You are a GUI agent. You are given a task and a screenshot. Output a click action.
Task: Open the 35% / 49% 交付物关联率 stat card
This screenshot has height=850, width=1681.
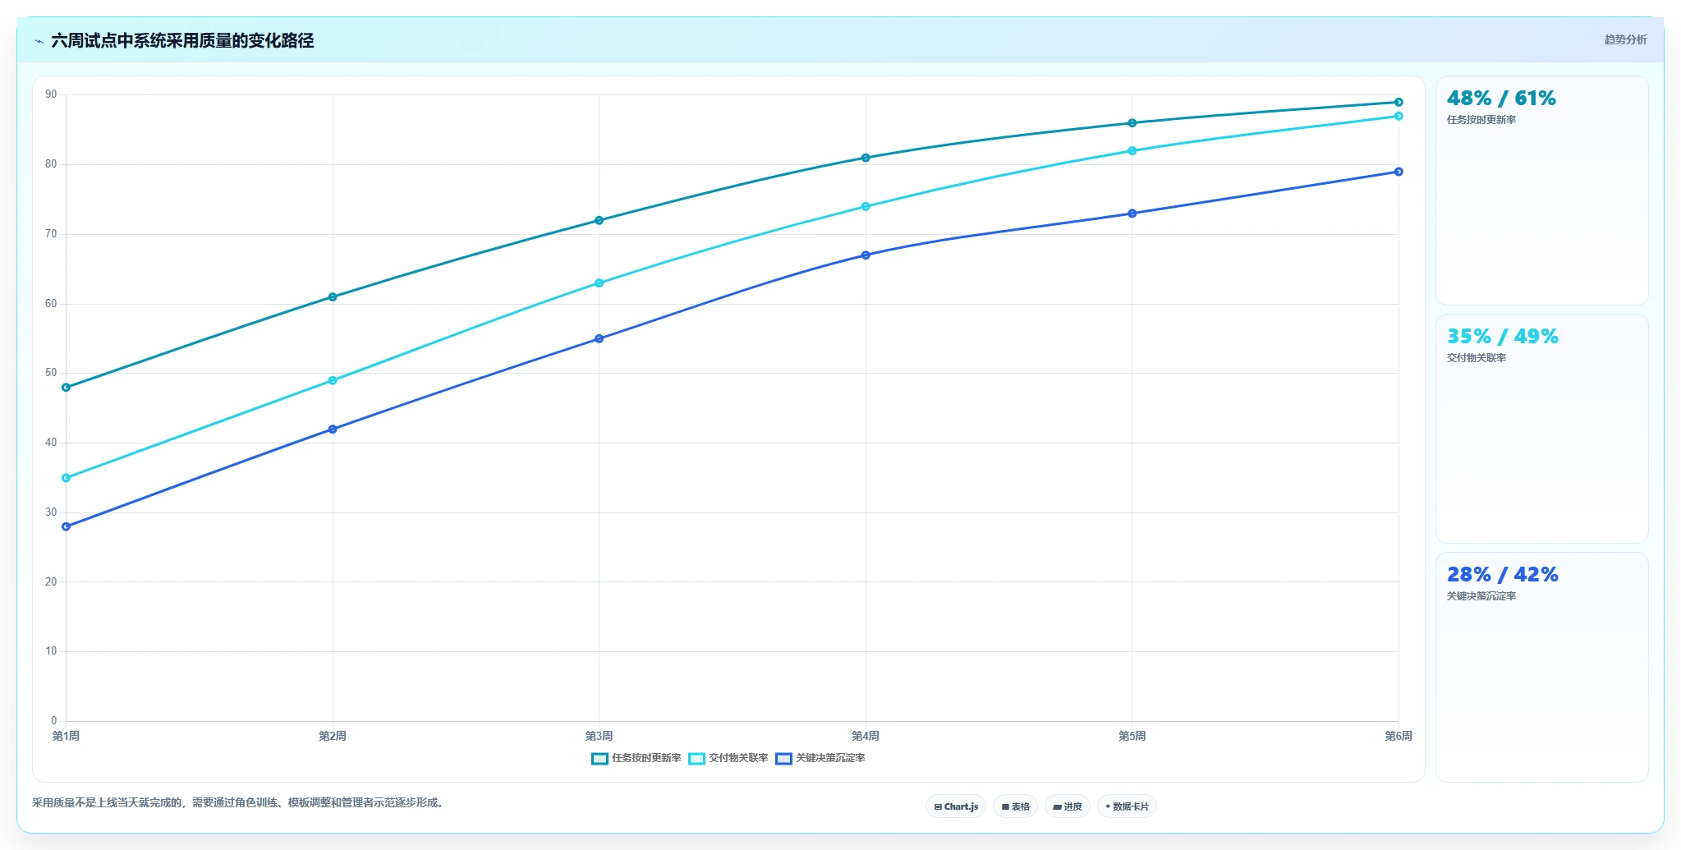(1541, 429)
